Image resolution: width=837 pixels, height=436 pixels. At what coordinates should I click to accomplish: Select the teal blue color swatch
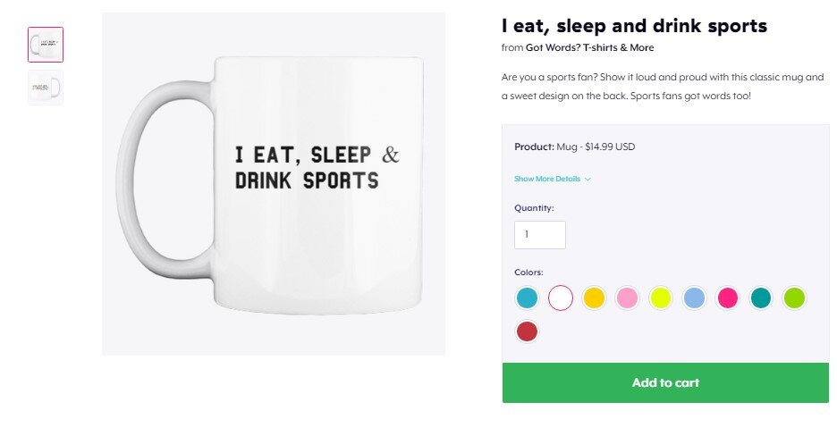(528, 298)
